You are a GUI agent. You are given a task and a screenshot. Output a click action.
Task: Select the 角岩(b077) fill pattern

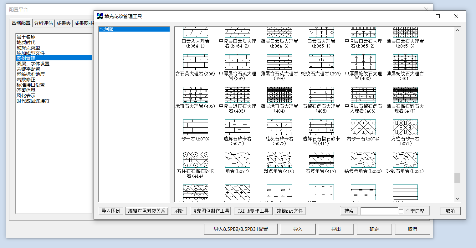tap(237, 160)
